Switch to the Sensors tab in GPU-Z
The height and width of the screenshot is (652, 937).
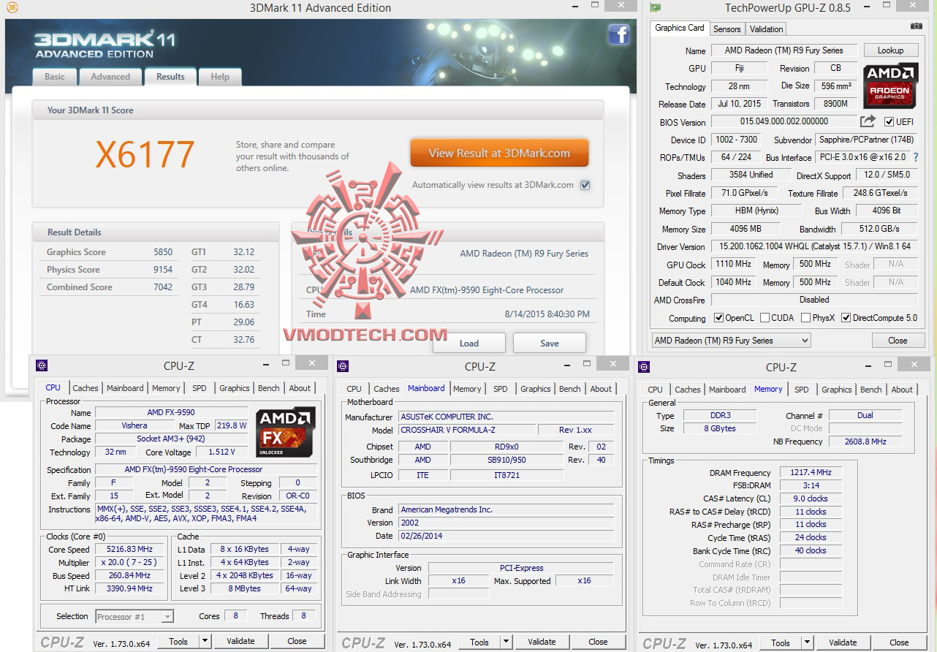pyautogui.click(x=727, y=29)
